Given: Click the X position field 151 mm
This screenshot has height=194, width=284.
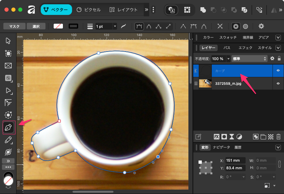Looking at the screenshot, I should pyautogui.click(x=235, y=160).
